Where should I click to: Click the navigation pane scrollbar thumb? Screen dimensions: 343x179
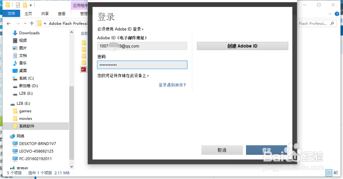coord(72,122)
